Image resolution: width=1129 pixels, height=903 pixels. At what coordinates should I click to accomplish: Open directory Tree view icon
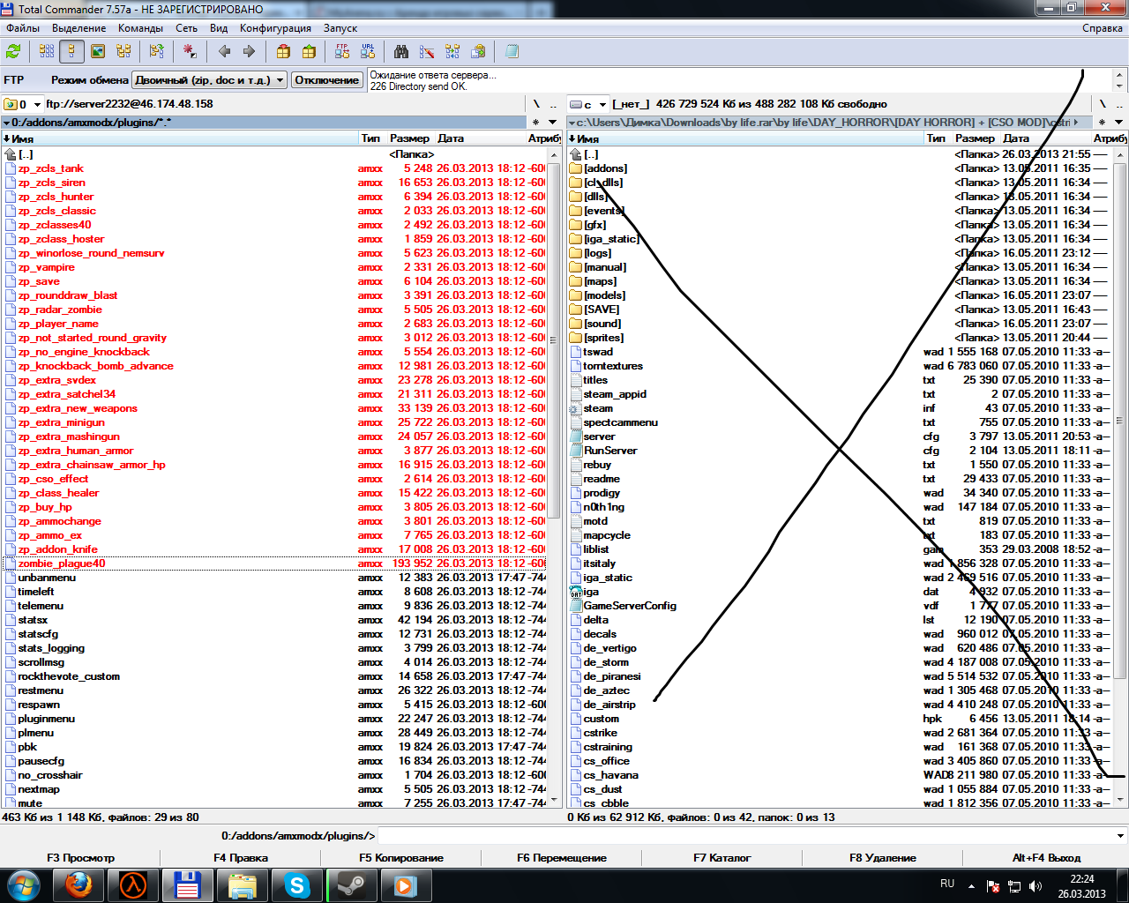click(123, 51)
